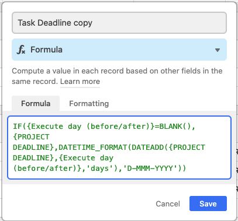Open the Learn more link

[x=80, y=82]
